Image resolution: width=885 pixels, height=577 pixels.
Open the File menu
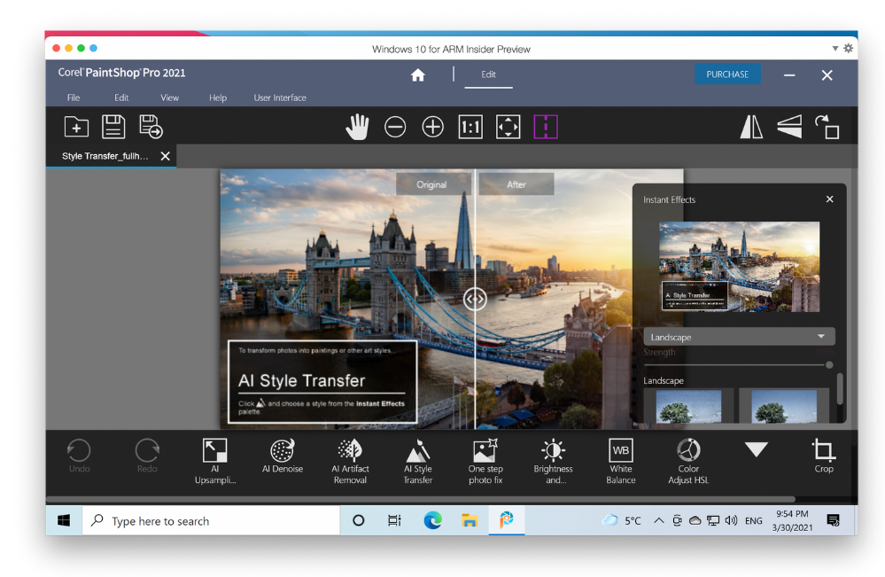74,97
